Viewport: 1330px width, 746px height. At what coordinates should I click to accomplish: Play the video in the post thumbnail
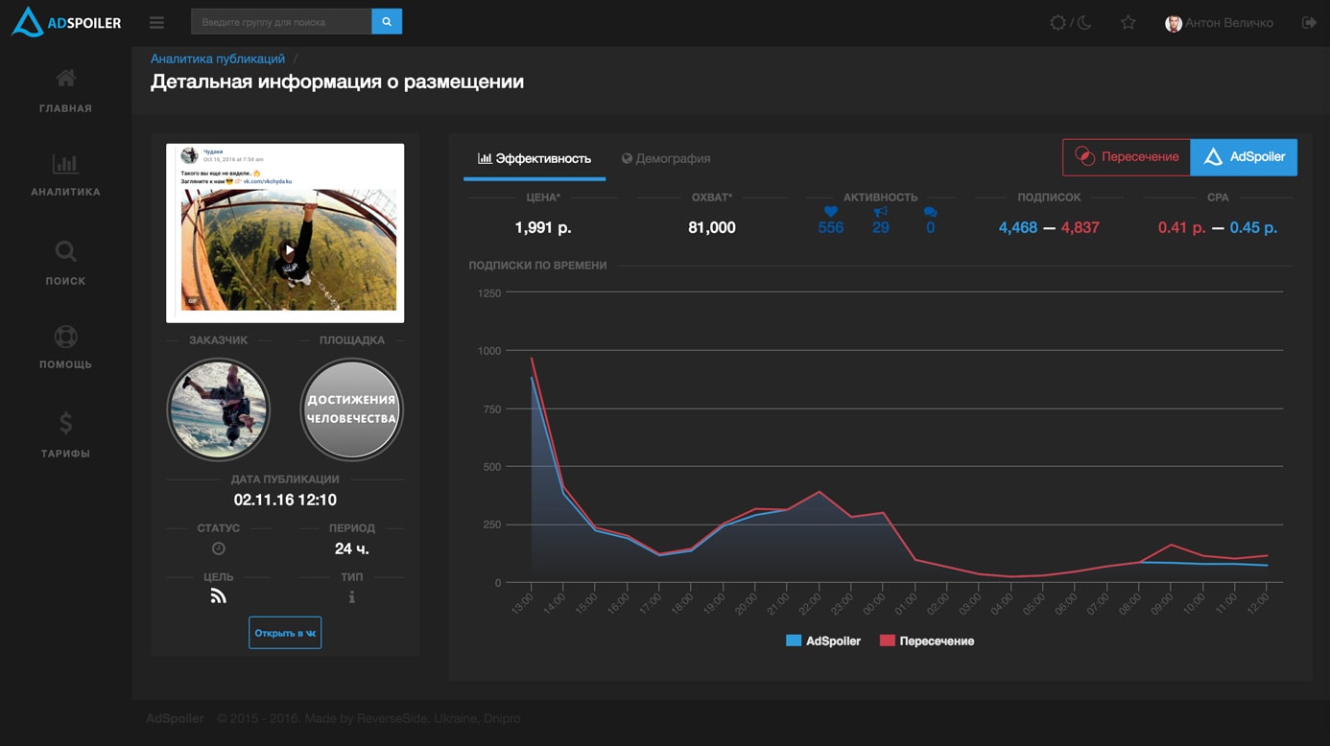pyautogui.click(x=289, y=249)
